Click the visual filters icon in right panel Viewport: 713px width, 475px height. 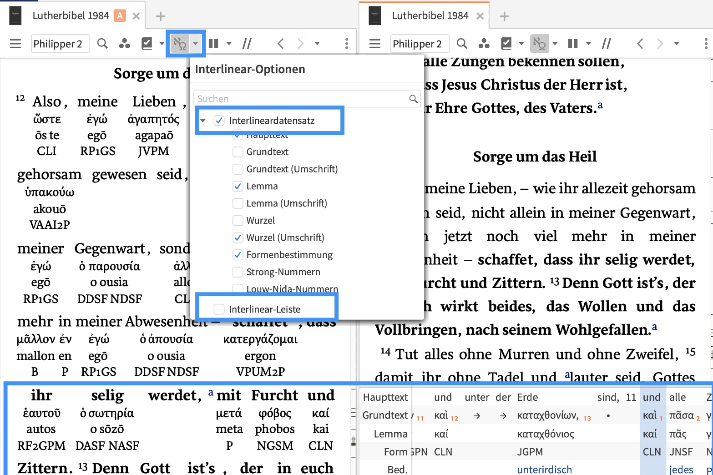tap(506, 44)
